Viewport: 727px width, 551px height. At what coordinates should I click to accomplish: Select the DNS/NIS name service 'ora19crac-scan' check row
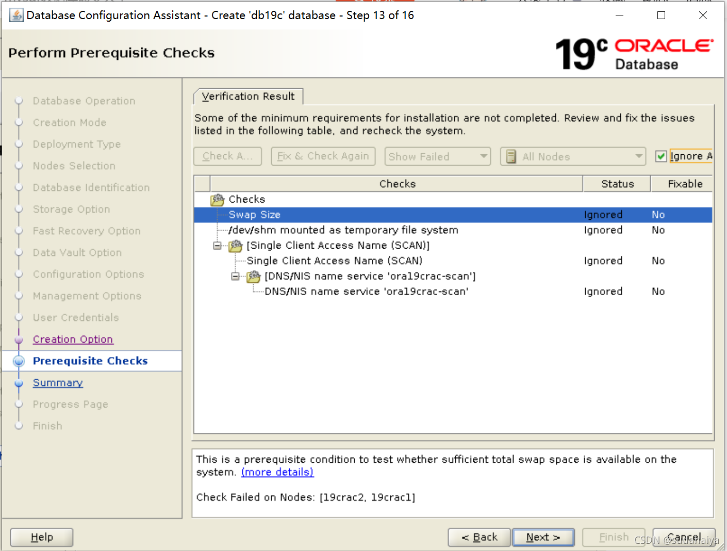pos(453,291)
